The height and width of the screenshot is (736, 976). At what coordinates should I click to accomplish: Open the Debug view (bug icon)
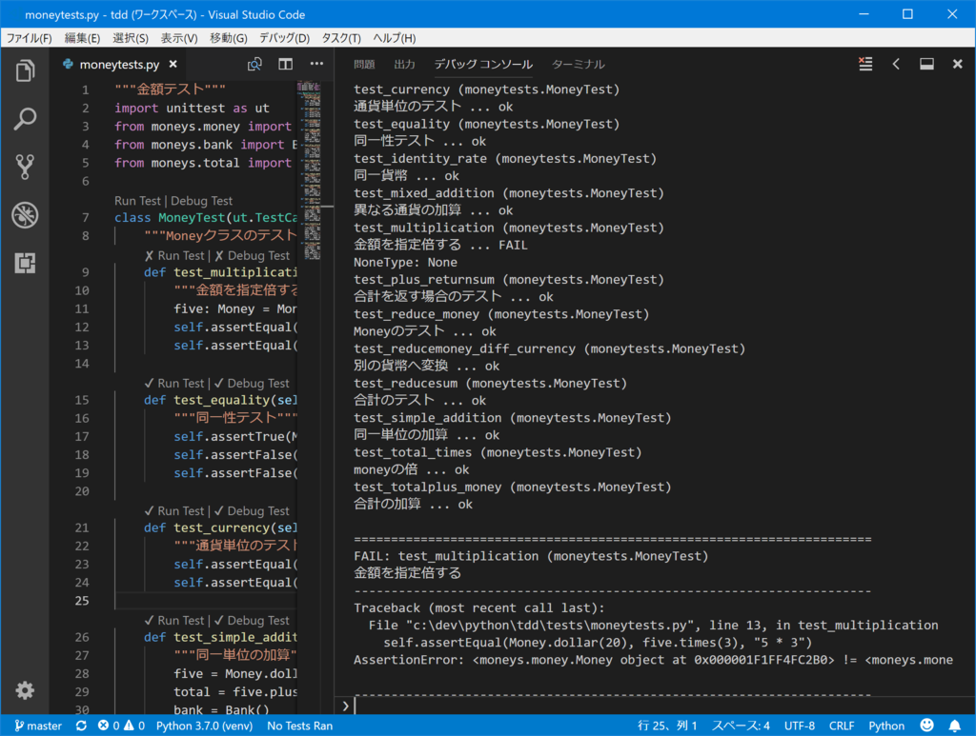(25, 215)
